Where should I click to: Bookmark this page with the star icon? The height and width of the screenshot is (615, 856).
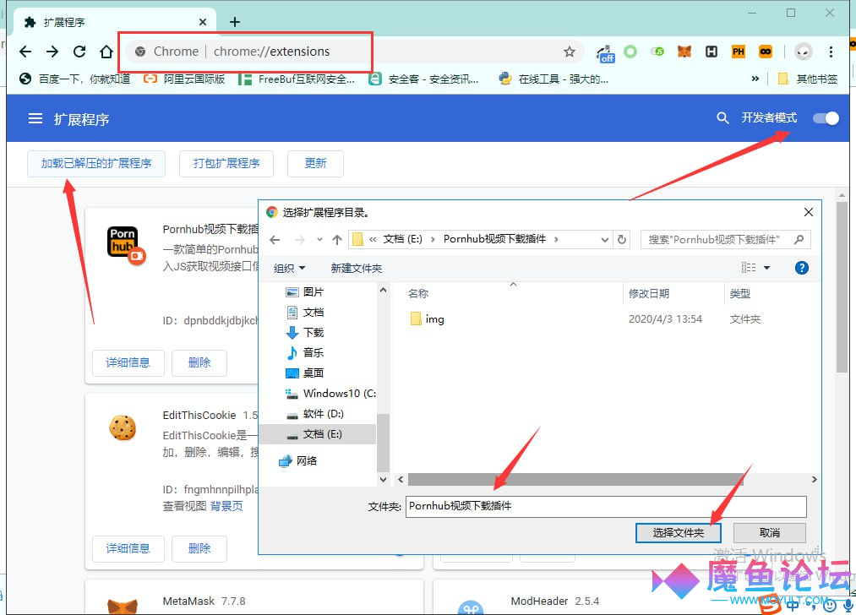click(570, 52)
